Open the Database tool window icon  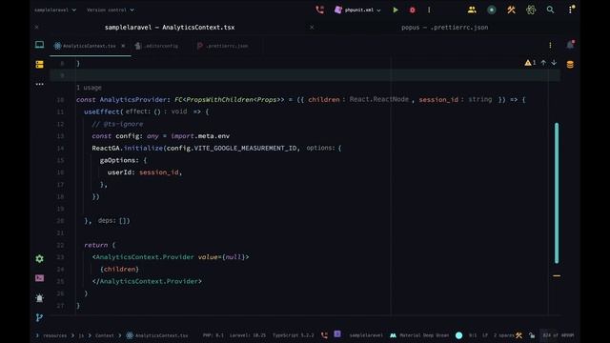(570, 65)
